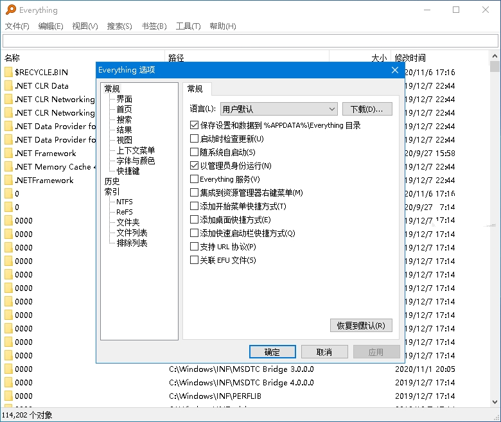Click the 2020/11/1 20:05 modified date cell
This screenshot has width=501, height=422.
425,369
